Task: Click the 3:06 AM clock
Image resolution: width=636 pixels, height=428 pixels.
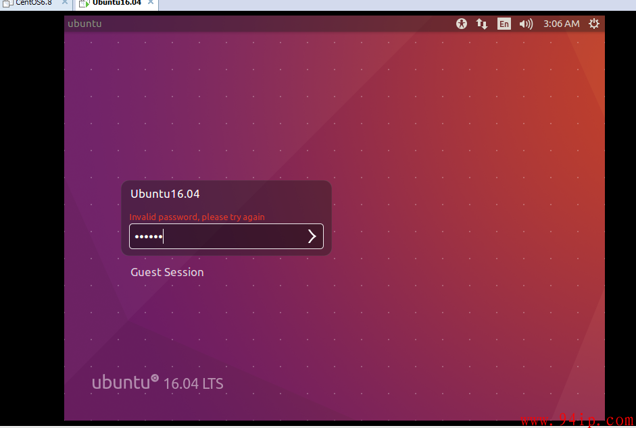Action: coord(562,24)
